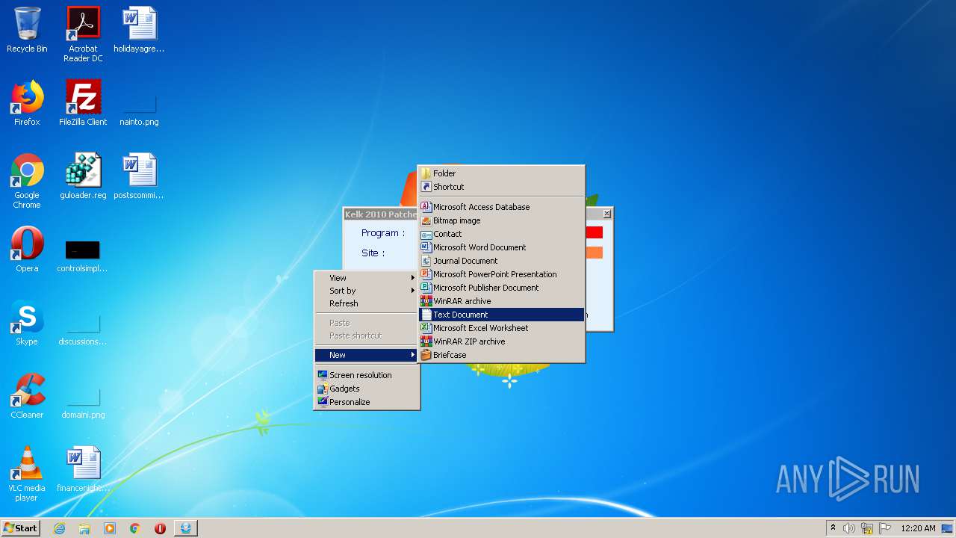Open the CCleaner desktop shortcut

(x=27, y=396)
